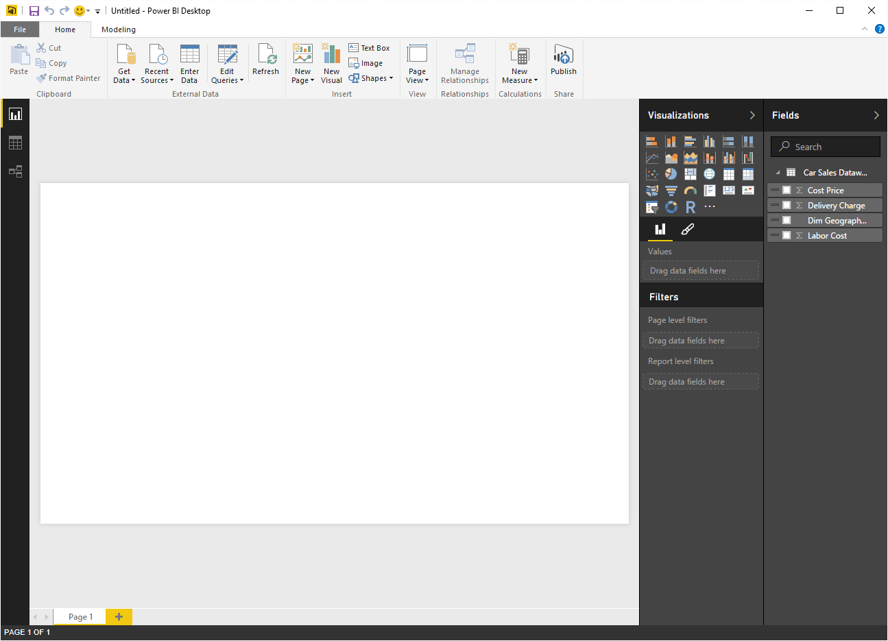Image resolution: width=888 pixels, height=641 pixels.
Task: Pick the Area chart visualization
Action: (671, 158)
